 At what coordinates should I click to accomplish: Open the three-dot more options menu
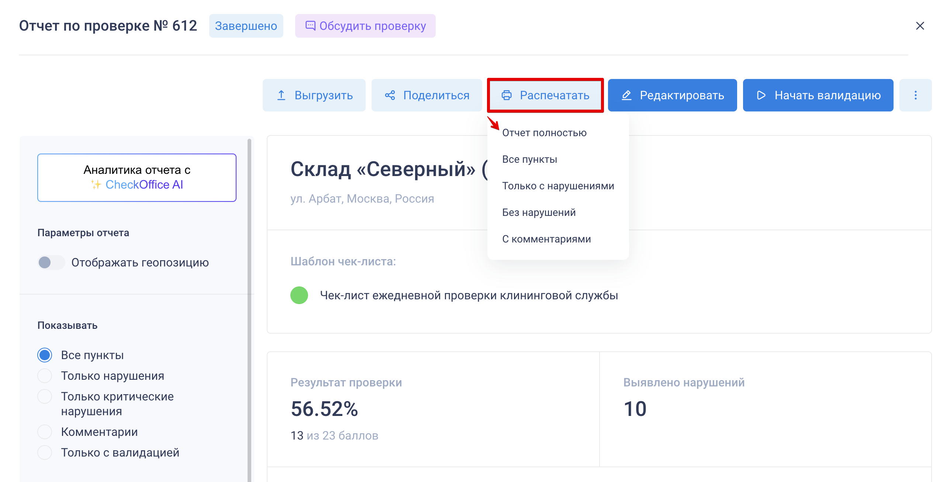point(915,95)
